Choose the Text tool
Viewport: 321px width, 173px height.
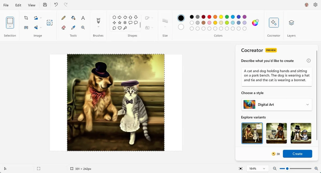click(x=83, y=18)
